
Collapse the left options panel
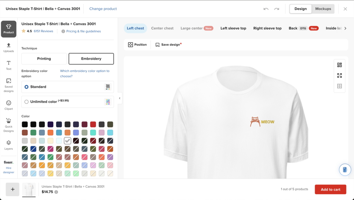point(120,98)
